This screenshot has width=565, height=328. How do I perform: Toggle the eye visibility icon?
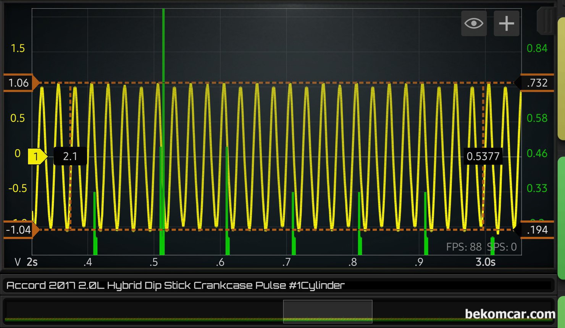click(x=474, y=24)
